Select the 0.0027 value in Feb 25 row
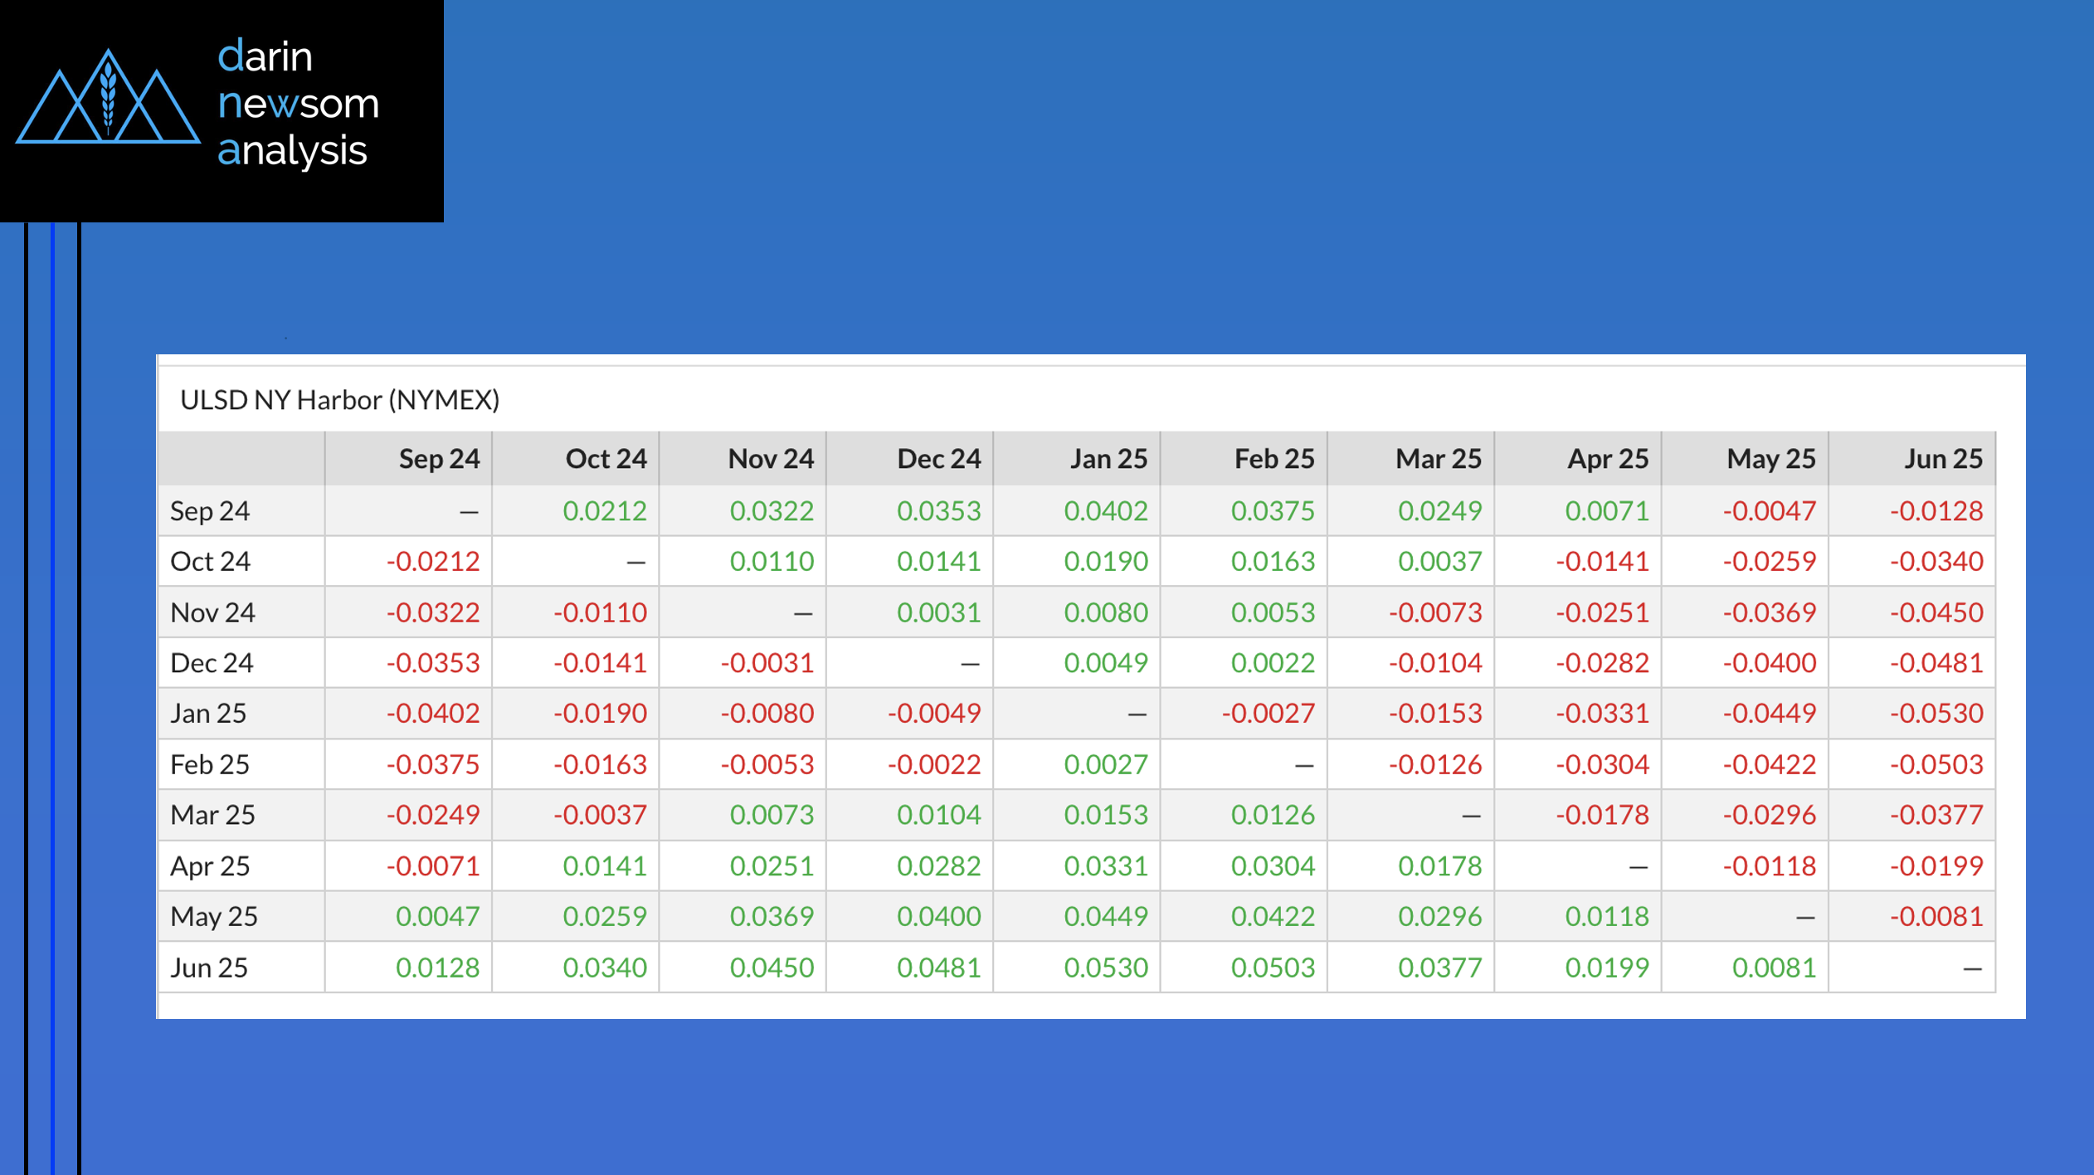This screenshot has height=1175, width=2094. 1105,764
